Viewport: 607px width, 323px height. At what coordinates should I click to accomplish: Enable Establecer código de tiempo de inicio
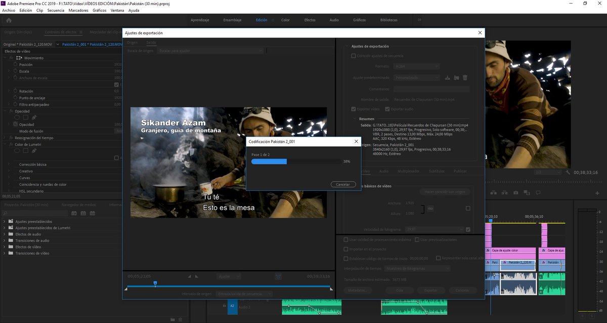click(346, 258)
